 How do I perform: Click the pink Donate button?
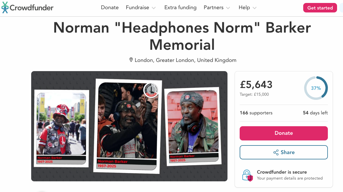tap(284, 133)
